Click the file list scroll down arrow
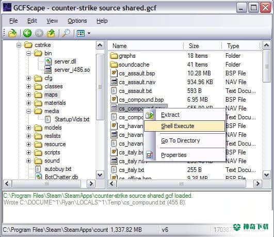Screen dimensions: 274x237 [x=266, y=175]
